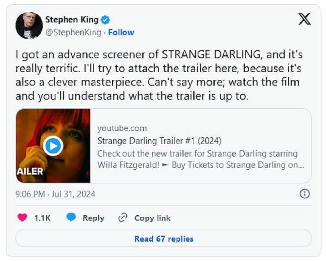The height and width of the screenshot is (261, 326).
Task: Follow the StephenKing account
Action: (121, 32)
